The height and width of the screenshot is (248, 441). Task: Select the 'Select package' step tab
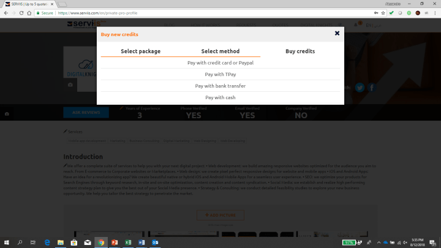coord(140,51)
